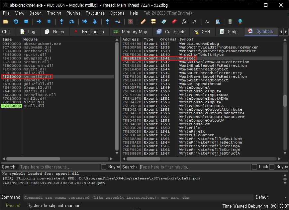Select the WideCharToMultiByte symbol row

coord(202,54)
